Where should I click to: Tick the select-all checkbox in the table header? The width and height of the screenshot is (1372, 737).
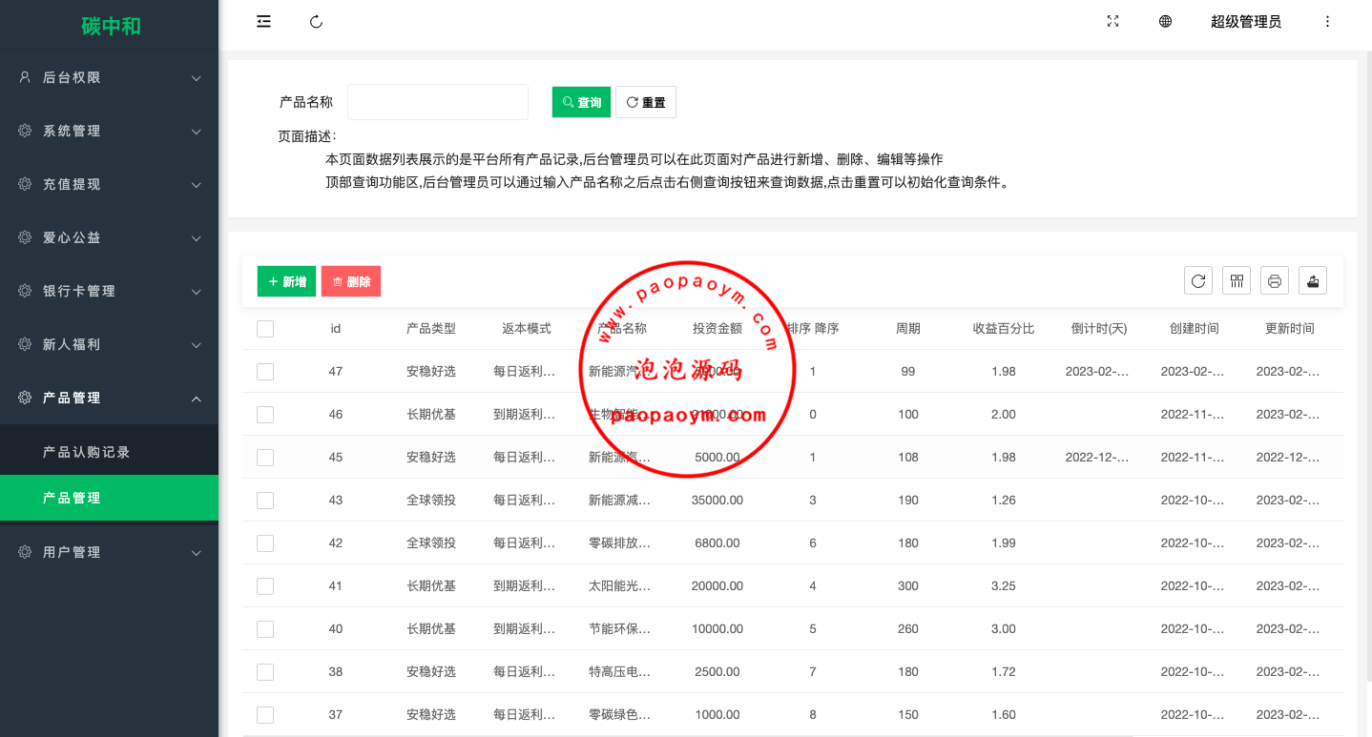click(x=265, y=329)
